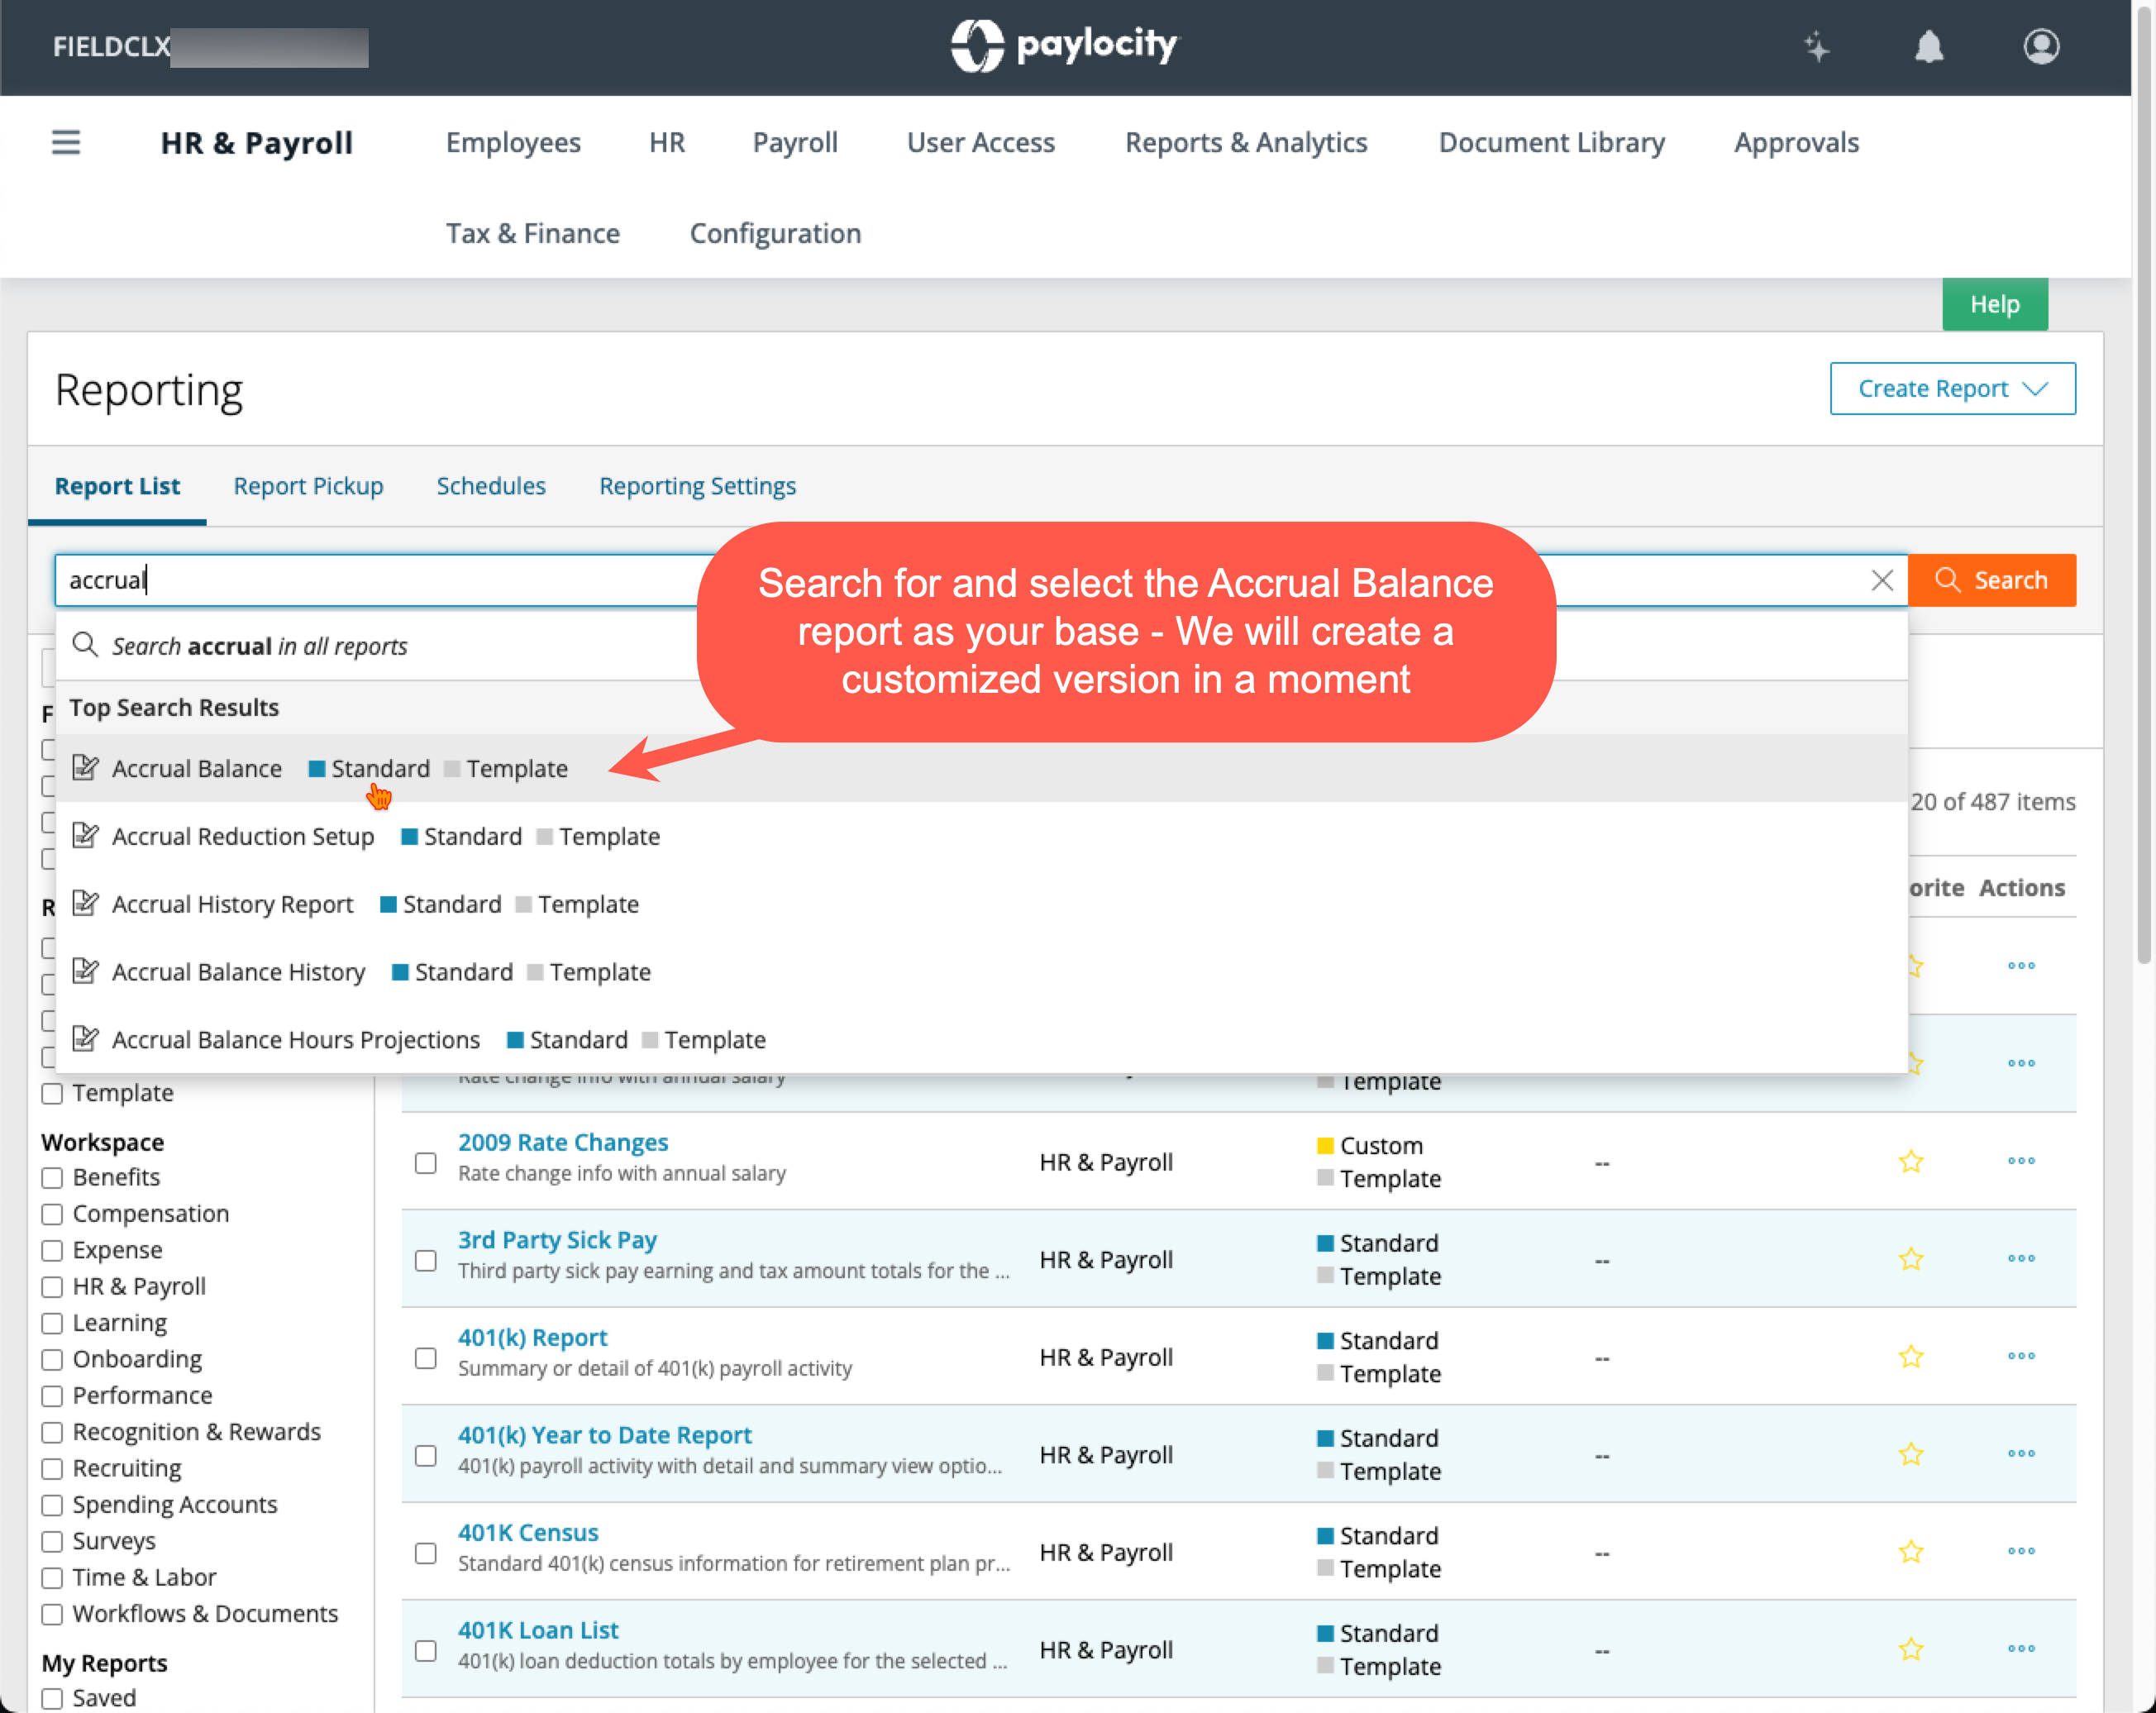Open the 2009 Rate Changes report link
This screenshot has width=2156, height=1713.
[563, 1142]
